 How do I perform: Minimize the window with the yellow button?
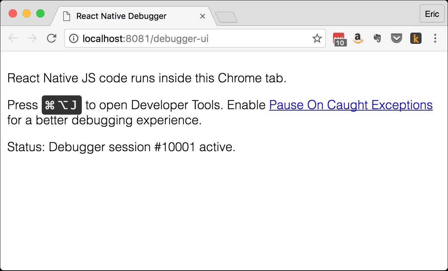coord(27,14)
